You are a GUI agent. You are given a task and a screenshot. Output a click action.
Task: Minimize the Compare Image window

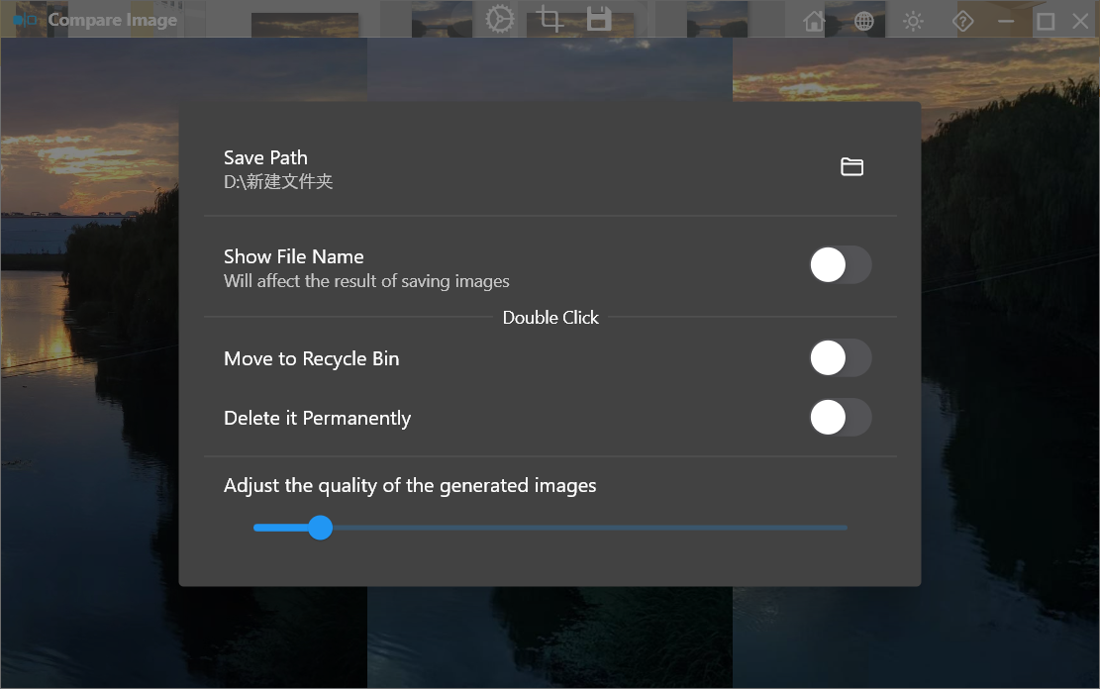pos(1006,21)
